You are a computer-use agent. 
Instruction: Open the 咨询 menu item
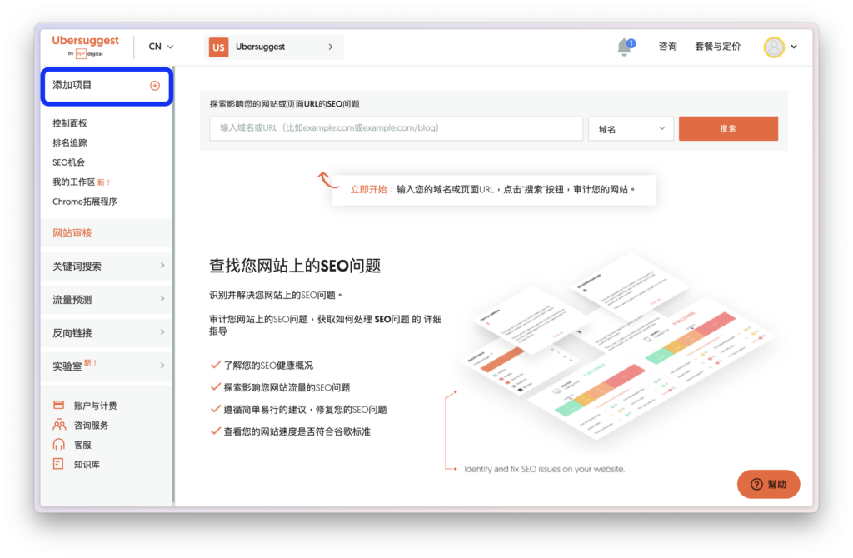pyautogui.click(x=667, y=47)
